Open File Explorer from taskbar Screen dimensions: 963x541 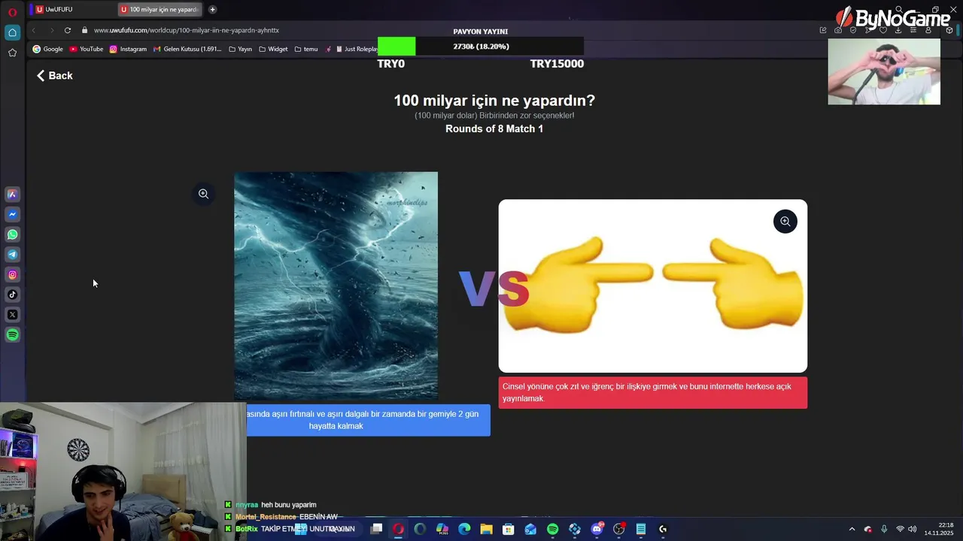486,529
